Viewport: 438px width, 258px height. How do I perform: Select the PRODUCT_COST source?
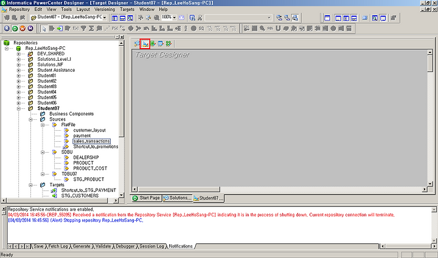(x=90, y=169)
